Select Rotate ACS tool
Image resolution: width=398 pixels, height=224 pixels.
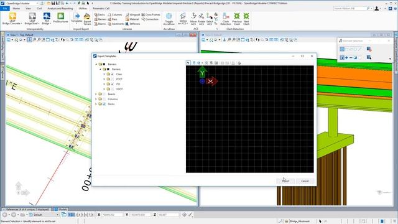201,19
